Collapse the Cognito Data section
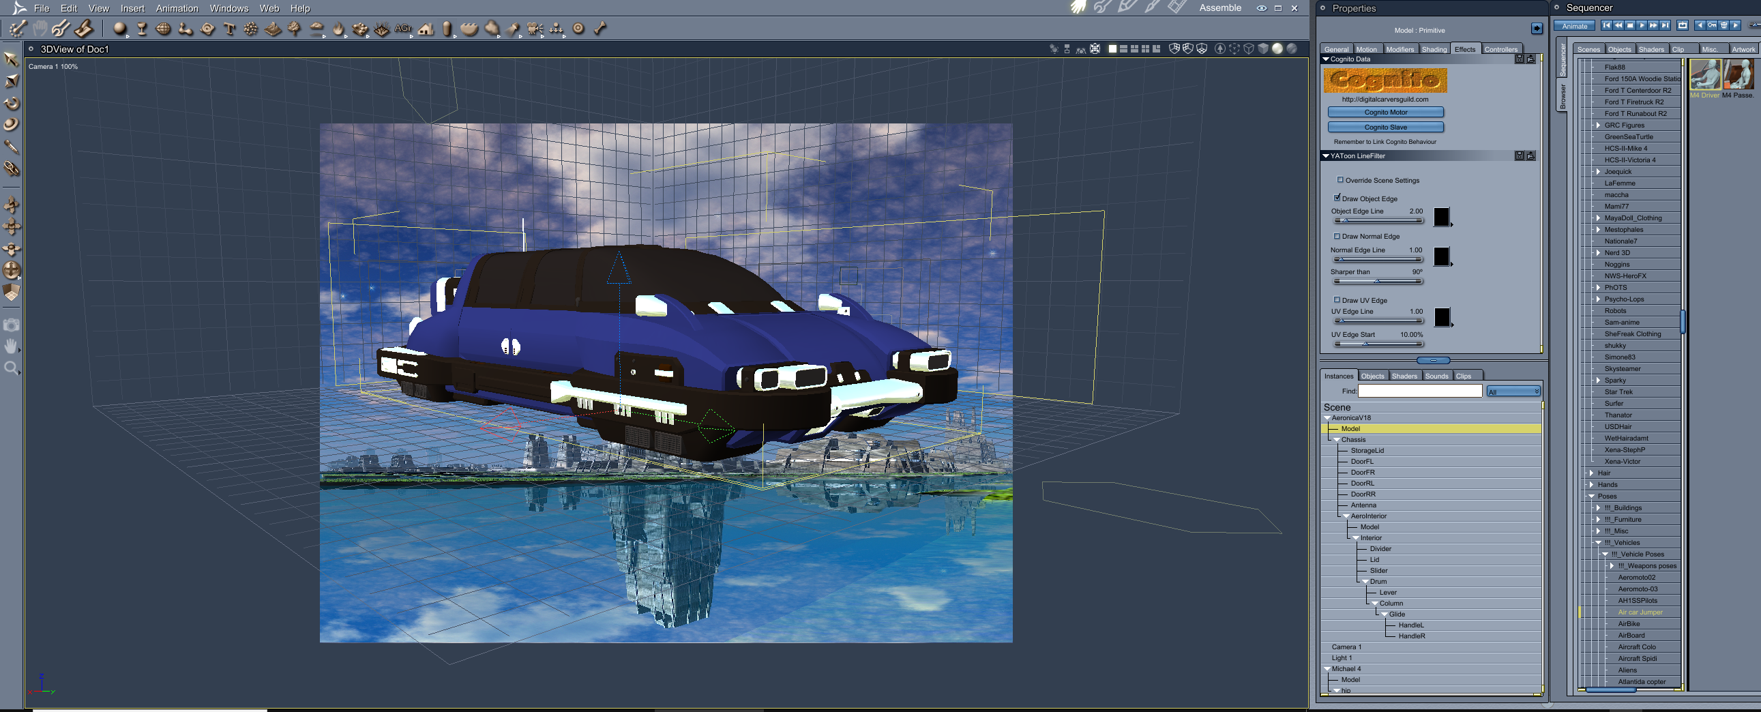This screenshot has width=1761, height=712. 1327,59
